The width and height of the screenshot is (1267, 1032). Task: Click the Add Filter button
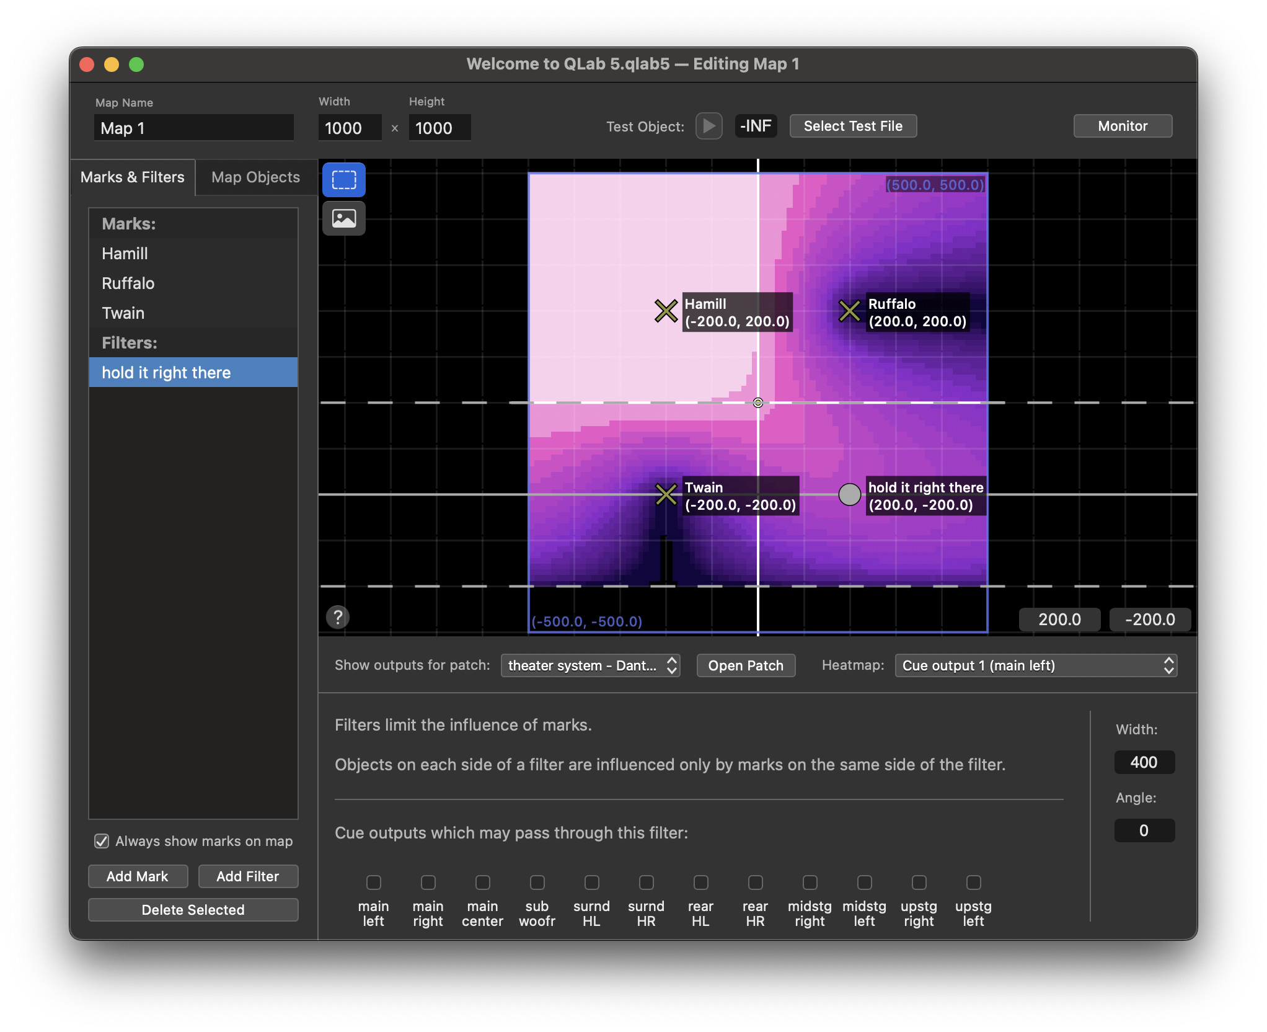pyautogui.click(x=248, y=876)
